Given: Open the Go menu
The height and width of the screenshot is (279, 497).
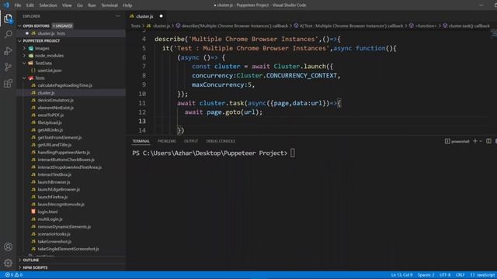Looking at the screenshot, I should point(80,5).
